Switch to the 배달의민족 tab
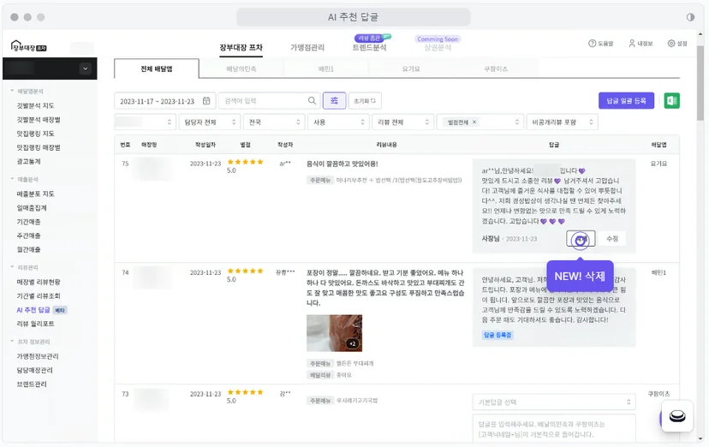The height and width of the screenshot is (447, 709). (241, 69)
